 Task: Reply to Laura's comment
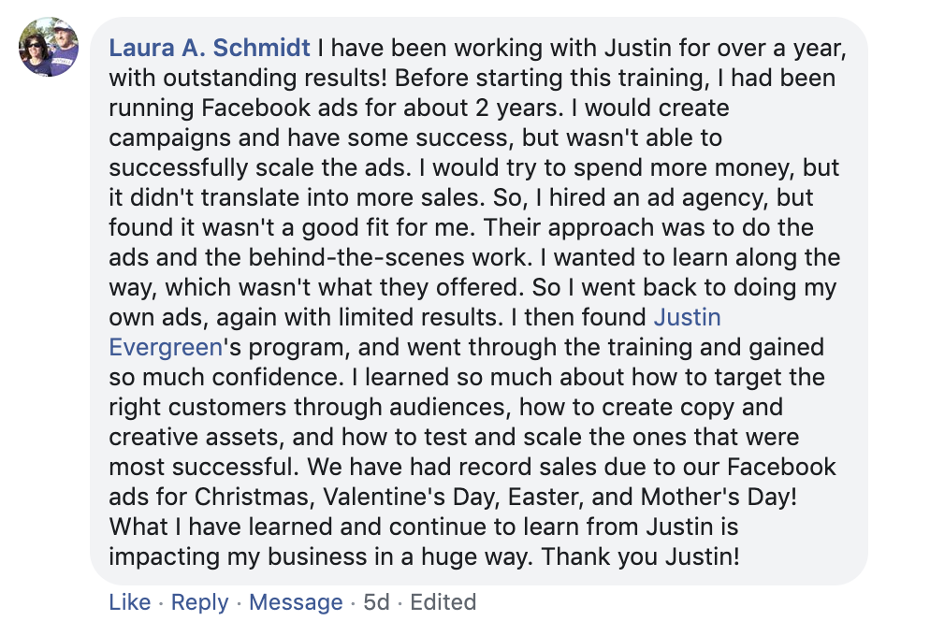click(200, 602)
